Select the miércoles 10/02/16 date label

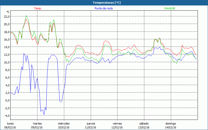64,126
